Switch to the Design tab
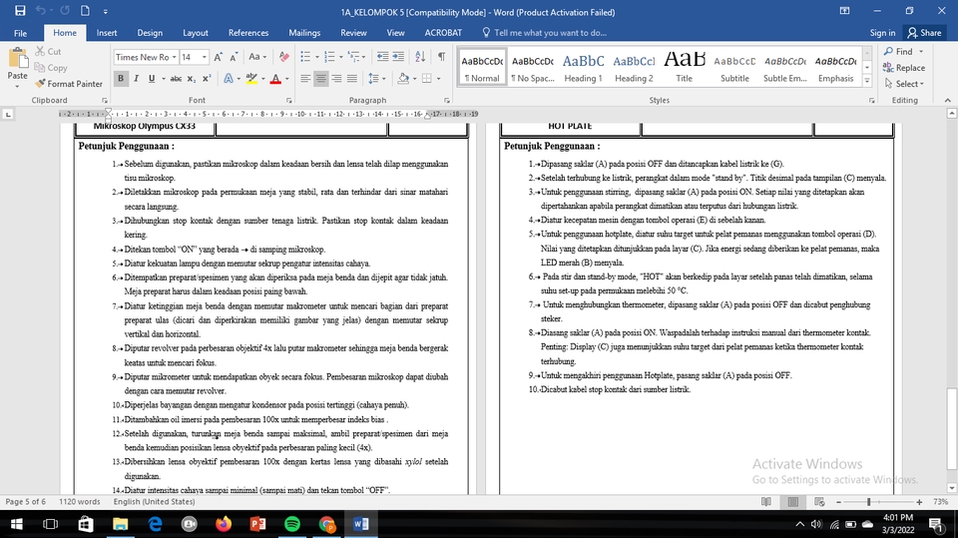This screenshot has width=958, height=538. tap(150, 33)
